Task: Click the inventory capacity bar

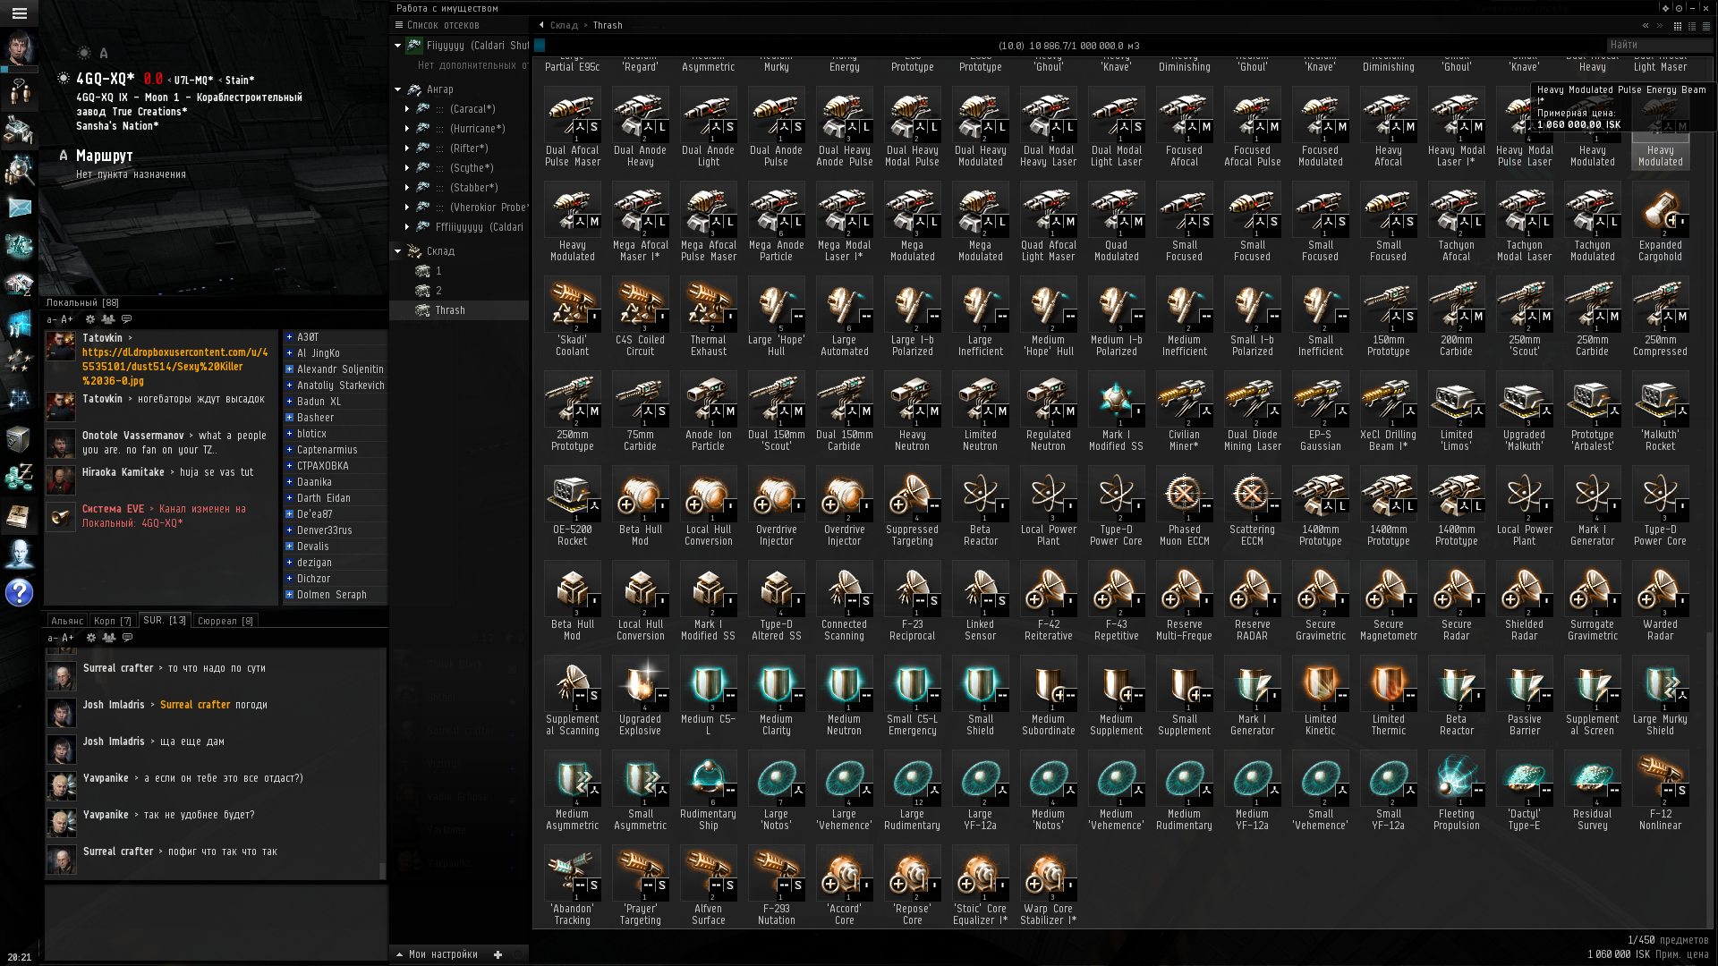Action: click(x=1069, y=46)
